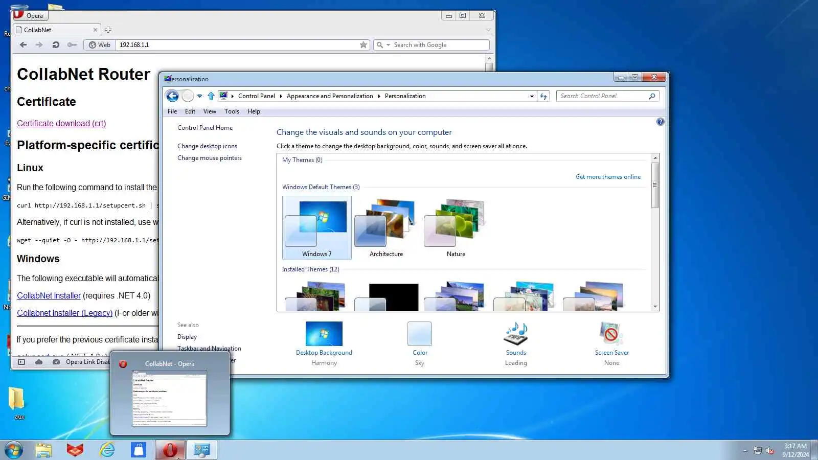
Task: Click the themes list scrollbar down arrow
Action: pyautogui.click(x=655, y=307)
